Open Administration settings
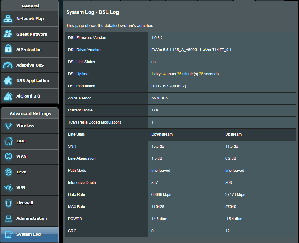This screenshot has height=243, width=299. coord(29,219)
